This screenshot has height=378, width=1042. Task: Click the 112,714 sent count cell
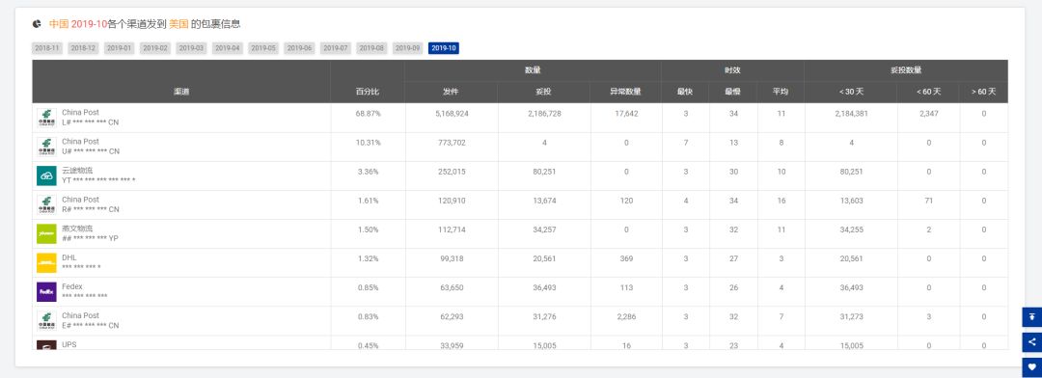click(x=451, y=229)
